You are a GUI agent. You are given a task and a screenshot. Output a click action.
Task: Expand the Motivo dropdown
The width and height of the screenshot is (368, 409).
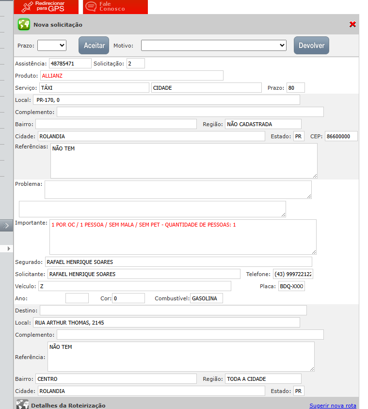tap(214, 46)
